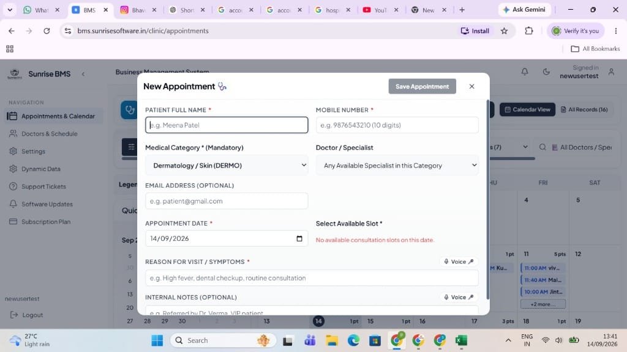
Task: Click the Patient Full Name field
Action: (227, 125)
